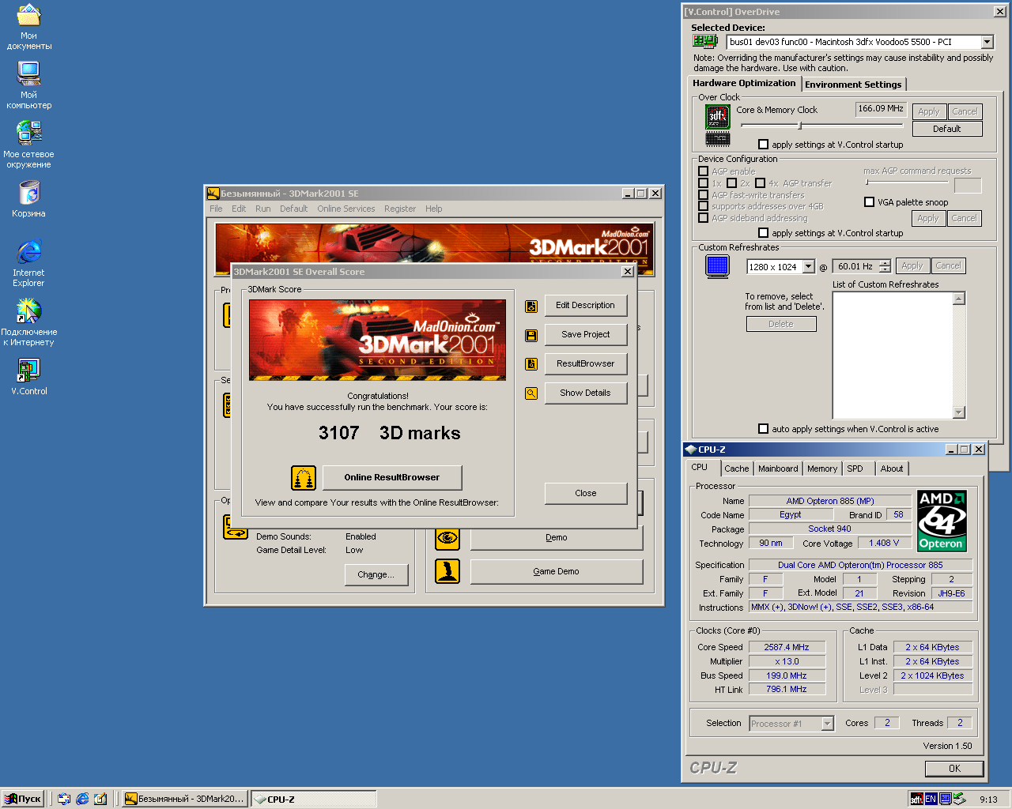
Task: Click the icon beside the ResultBrowser button
Action: point(531,364)
